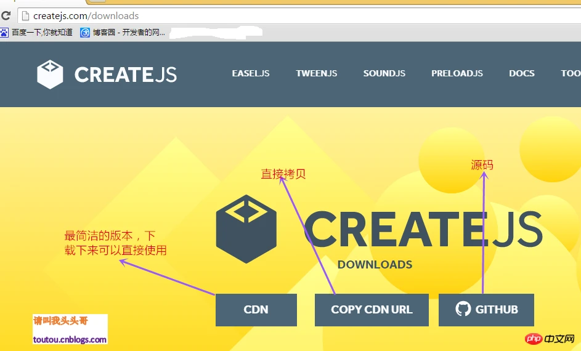Click the 博客园 bookmark favicon
The height and width of the screenshot is (351, 581).
pyautogui.click(x=85, y=33)
